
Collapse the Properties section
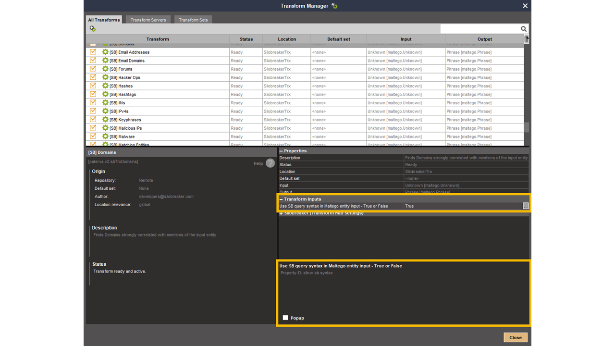pos(281,151)
